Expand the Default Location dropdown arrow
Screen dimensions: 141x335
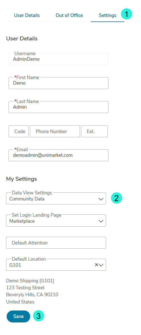click(101, 265)
